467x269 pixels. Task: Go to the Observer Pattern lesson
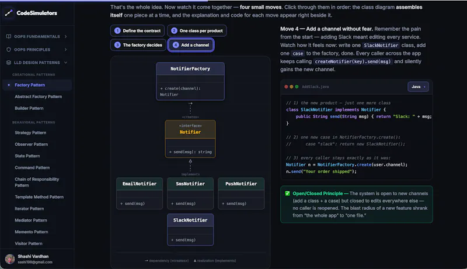[x=32, y=144]
